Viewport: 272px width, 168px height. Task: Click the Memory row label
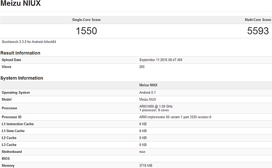[x=8, y=166]
